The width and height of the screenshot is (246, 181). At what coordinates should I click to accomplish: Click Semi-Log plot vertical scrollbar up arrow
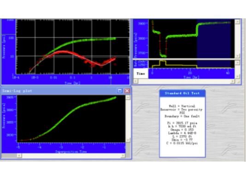(x=128, y=97)
